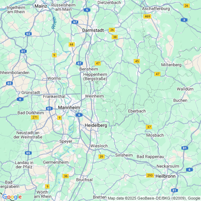Click the A3 highway shield near Aschaffenburg
This screenshot has width=201, height=201.
coord(184,20)
